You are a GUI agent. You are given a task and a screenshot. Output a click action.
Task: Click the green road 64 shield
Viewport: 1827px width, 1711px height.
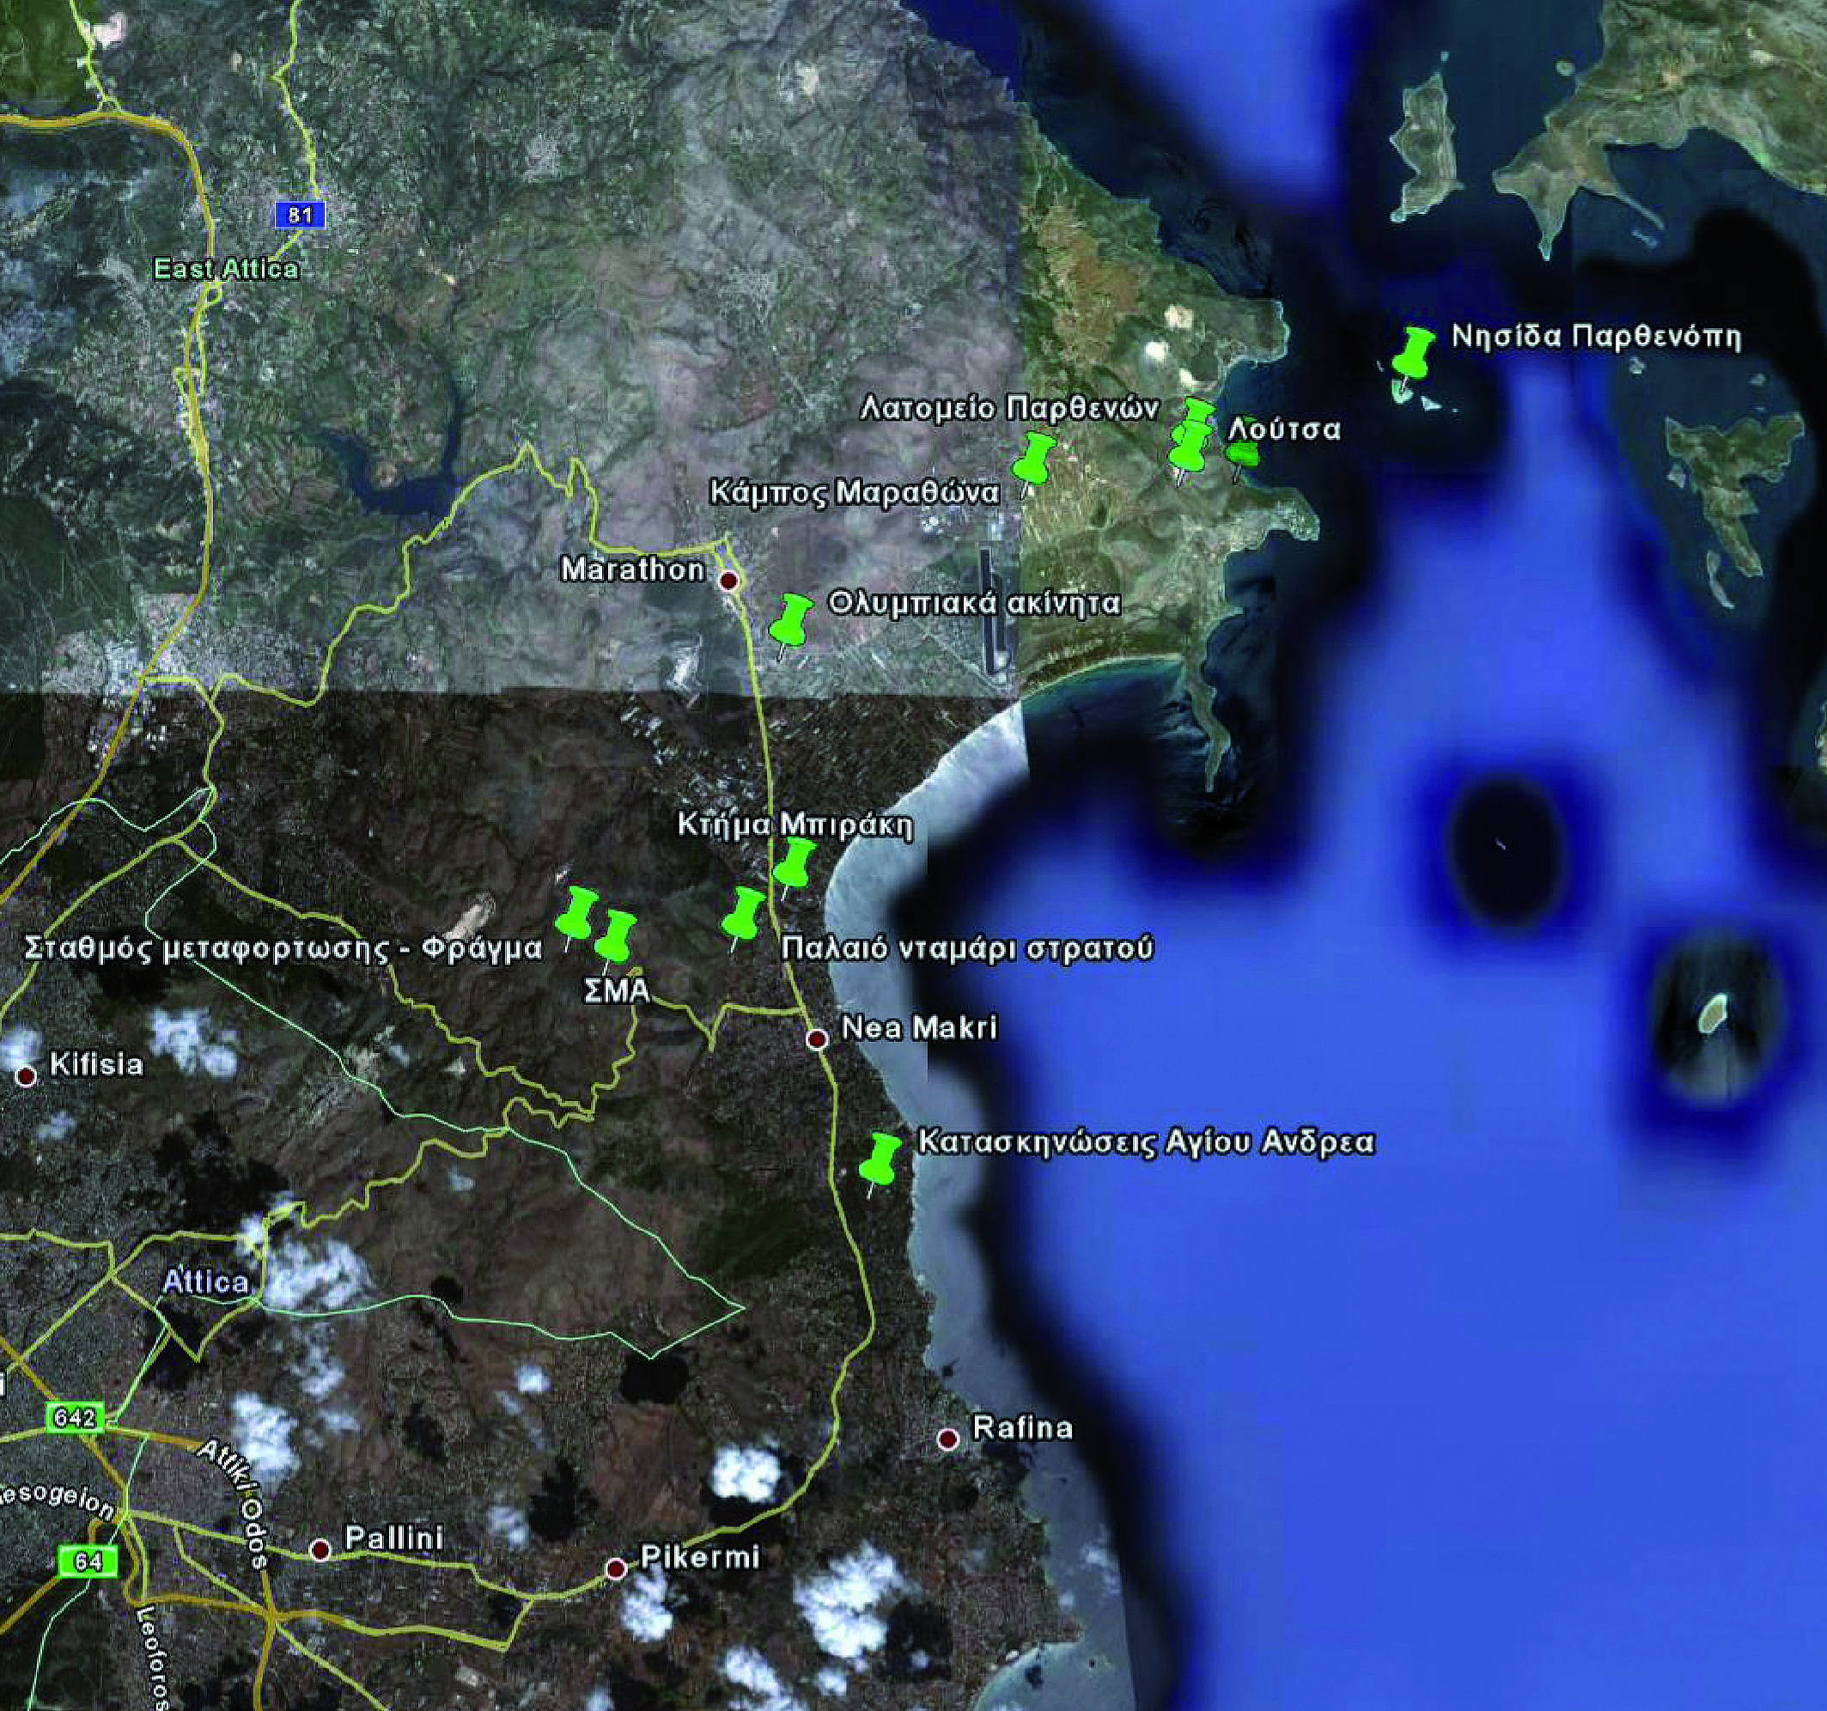(88, 1562)
